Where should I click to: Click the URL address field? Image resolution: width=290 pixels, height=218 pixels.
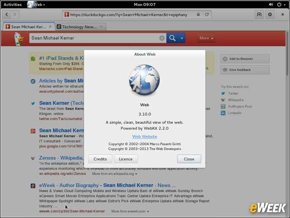pyautogui.click(x=137, y=15)
